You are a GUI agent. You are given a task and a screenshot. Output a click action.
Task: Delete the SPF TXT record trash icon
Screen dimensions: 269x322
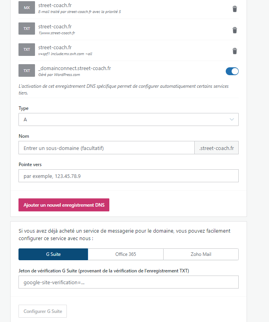point(234,51)
